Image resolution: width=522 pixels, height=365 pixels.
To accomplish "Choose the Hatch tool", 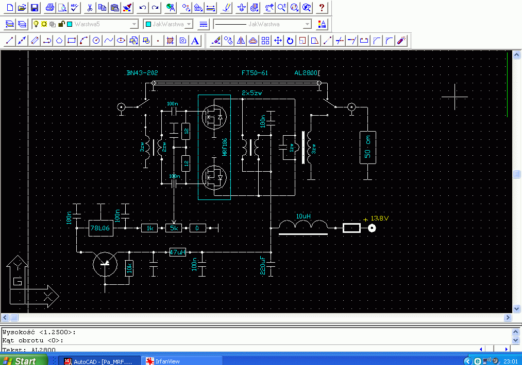I will coord(171,41).
